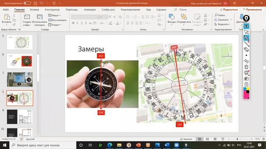This screenshot has width=266, height=149.
Task: Open the Примечания comments button
Action: (252, 10)
